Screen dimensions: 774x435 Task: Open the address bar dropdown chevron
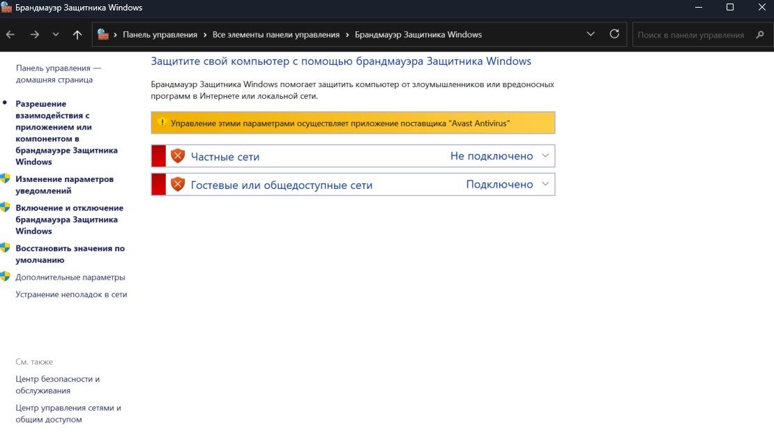590,33
